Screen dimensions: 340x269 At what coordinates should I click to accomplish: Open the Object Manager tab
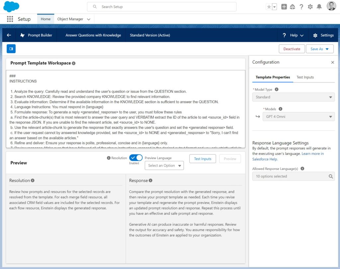click(x=70, y=19)
